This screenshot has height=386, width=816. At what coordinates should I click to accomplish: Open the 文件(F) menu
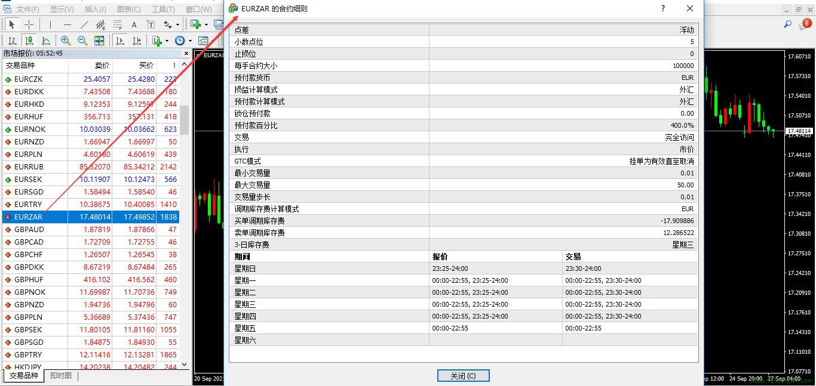[28, 10]
